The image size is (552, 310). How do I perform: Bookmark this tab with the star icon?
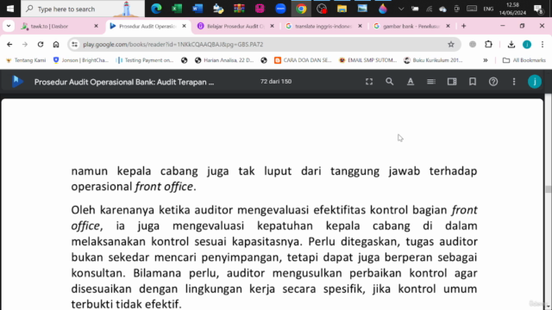coord(451,44)
